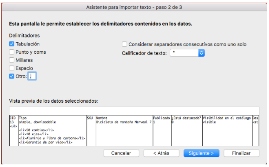The width and height of the screenshot is (269, 167).
Task: Click the ID column header in preview
Action: point(13,118)
